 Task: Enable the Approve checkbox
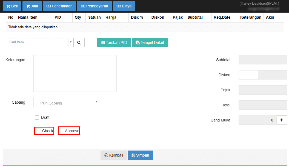point(61,131)
